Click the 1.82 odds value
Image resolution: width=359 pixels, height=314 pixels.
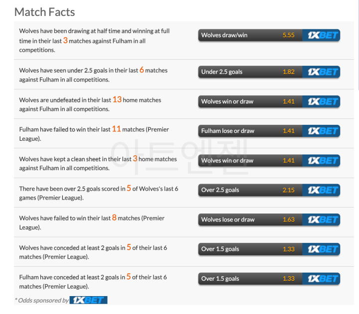coord(288,72)
